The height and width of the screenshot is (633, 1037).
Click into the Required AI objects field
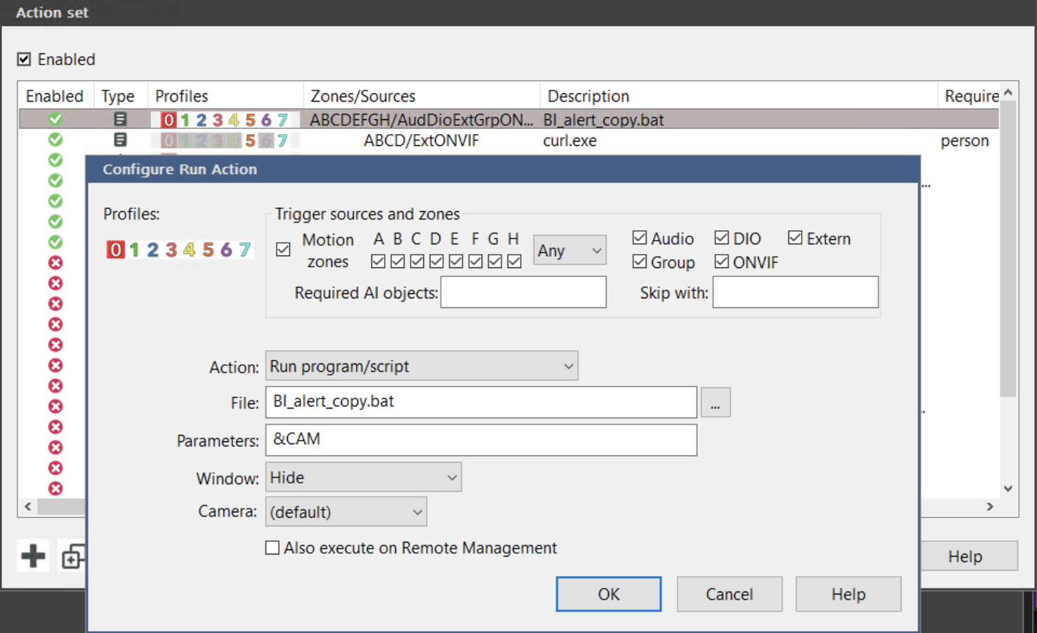(x=523, y=293)
